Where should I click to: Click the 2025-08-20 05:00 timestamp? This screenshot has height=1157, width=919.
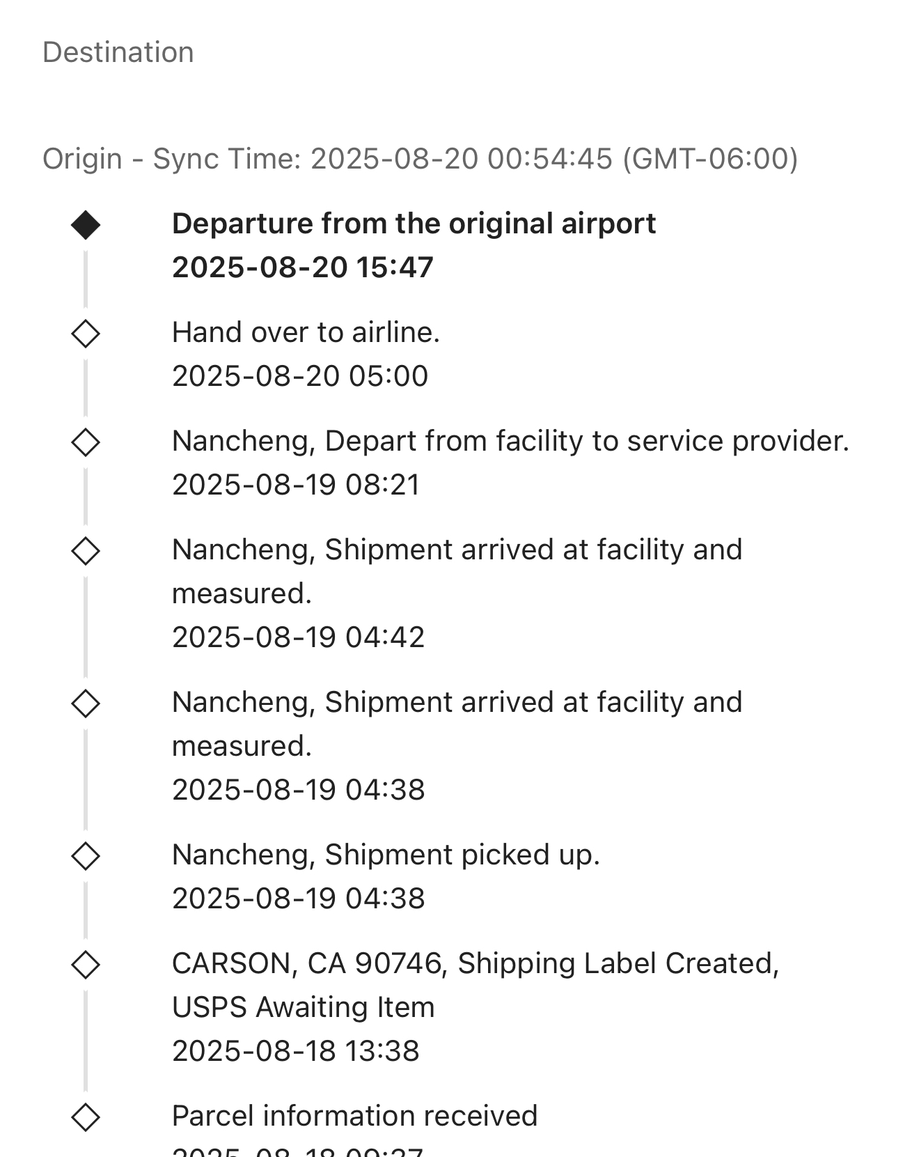tap(300, 376)
